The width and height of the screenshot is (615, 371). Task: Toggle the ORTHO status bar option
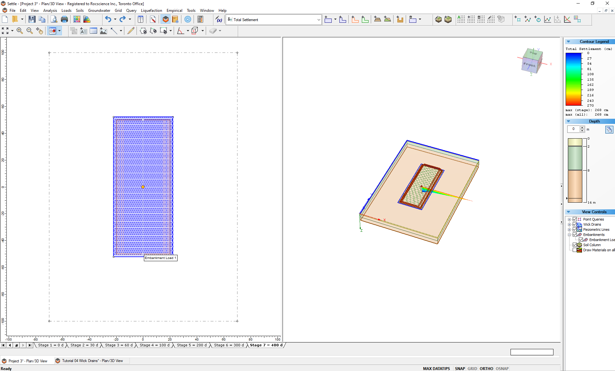486,368
